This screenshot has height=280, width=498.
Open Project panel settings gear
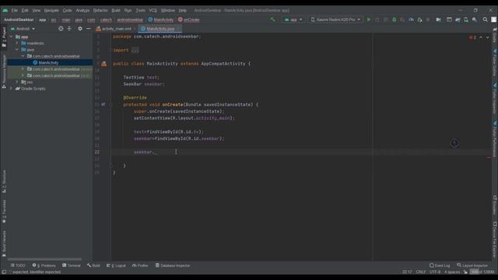coord(79,29)
